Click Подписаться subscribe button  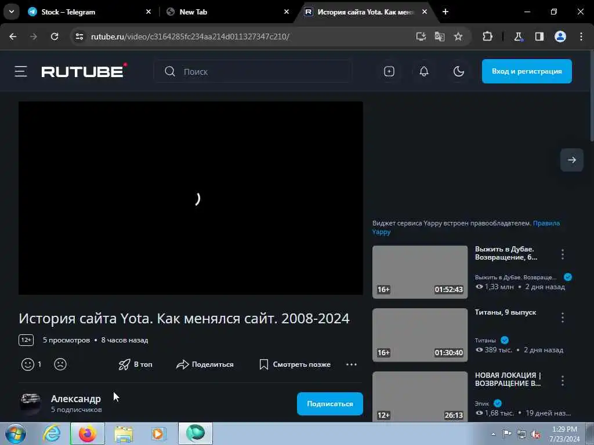pyautogui.click(x=329, y=404)
